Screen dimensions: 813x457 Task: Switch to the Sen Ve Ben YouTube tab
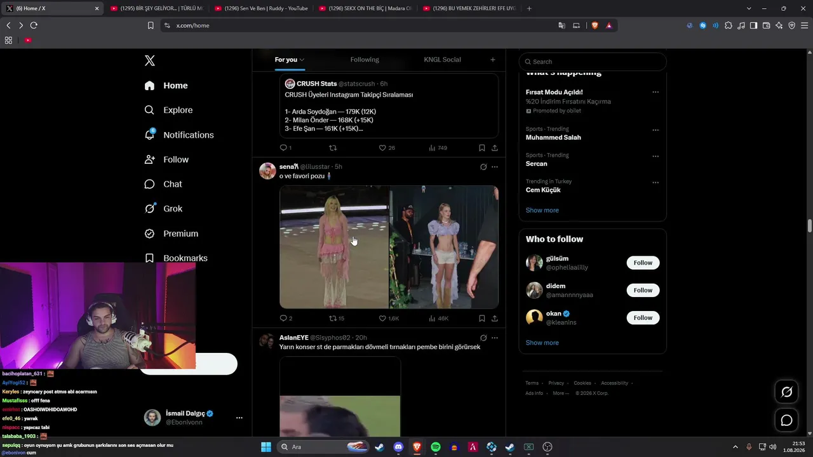click(x=260, y=8)
